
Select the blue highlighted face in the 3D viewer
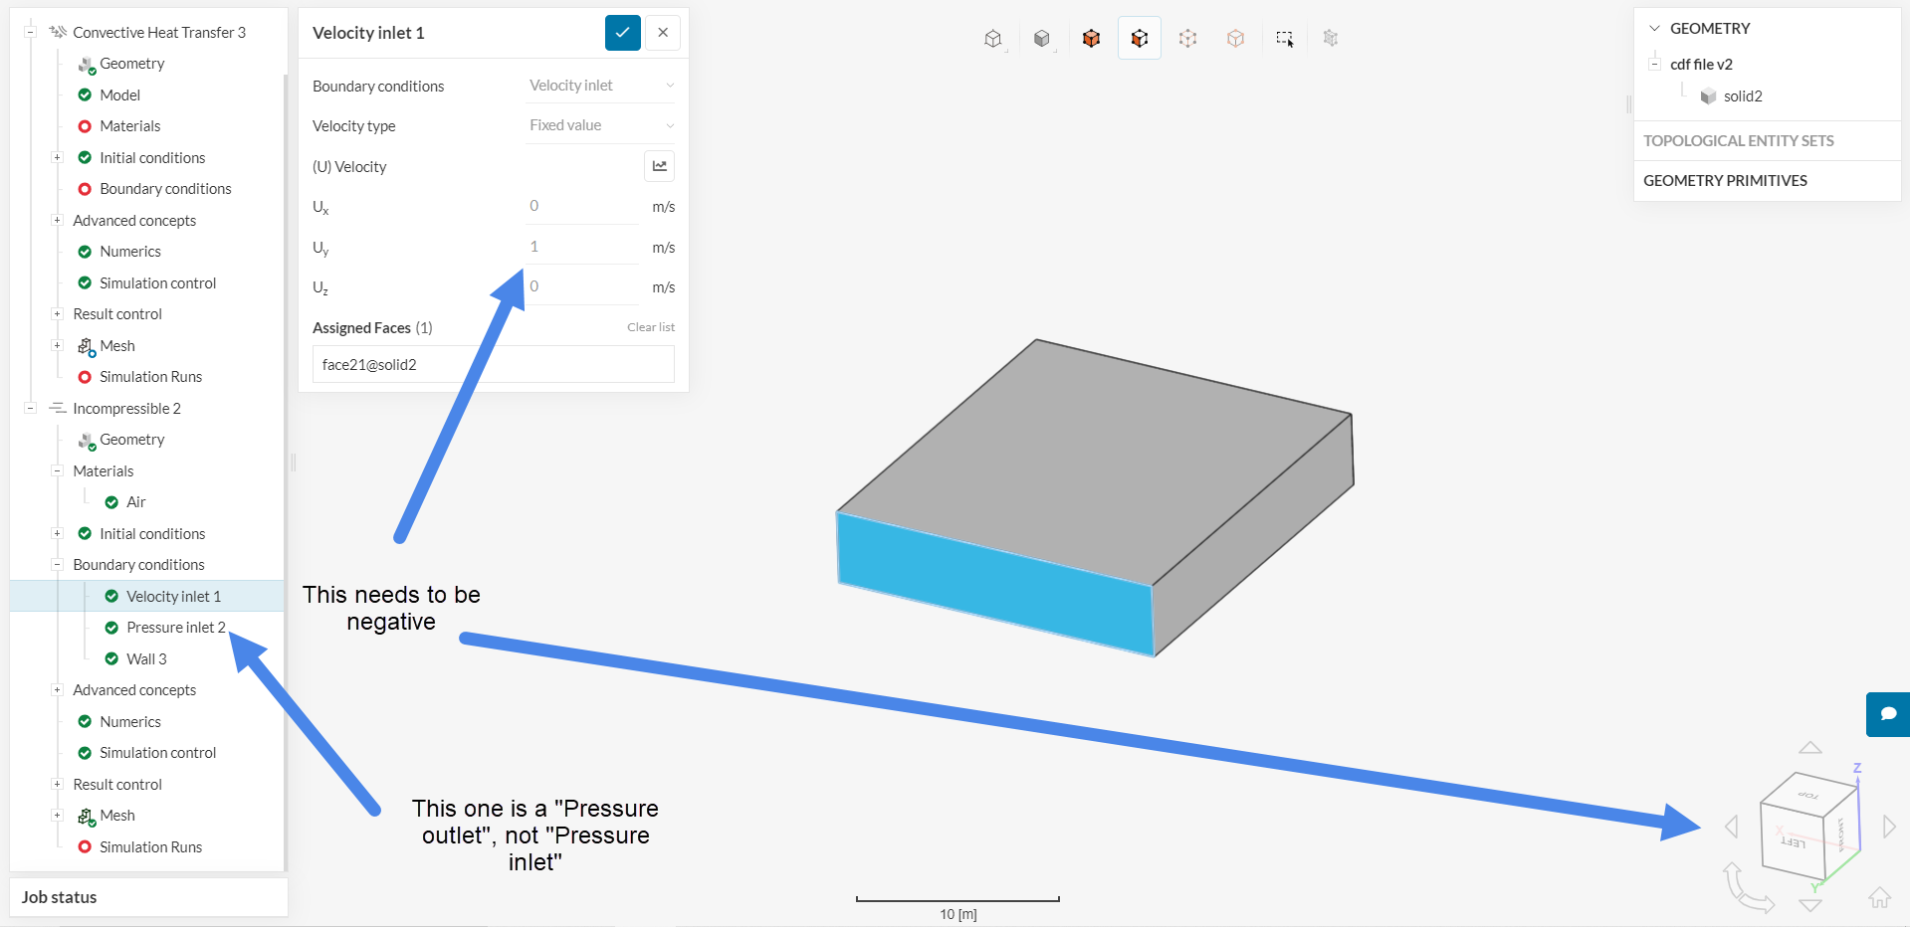[995, 584]
